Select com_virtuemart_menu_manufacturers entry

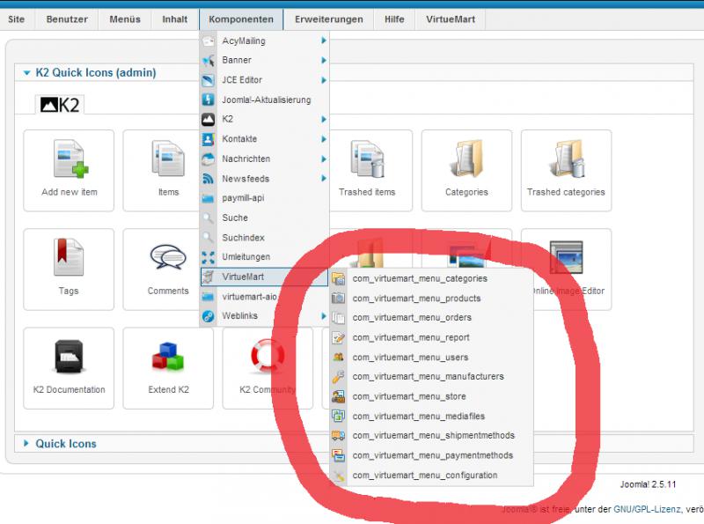tap(431, 377)
